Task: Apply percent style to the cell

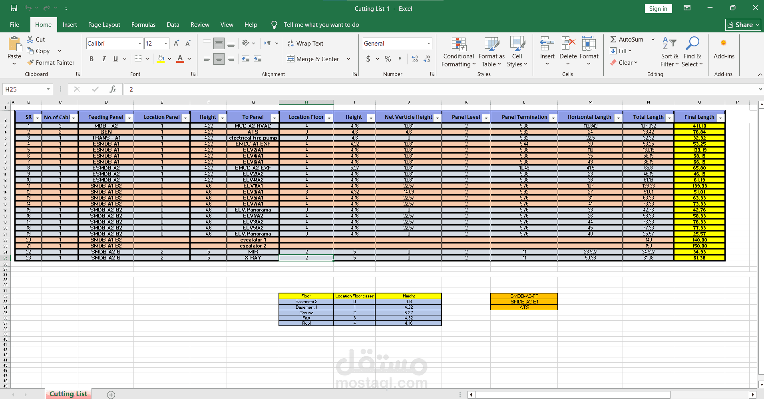Action: 388,59
